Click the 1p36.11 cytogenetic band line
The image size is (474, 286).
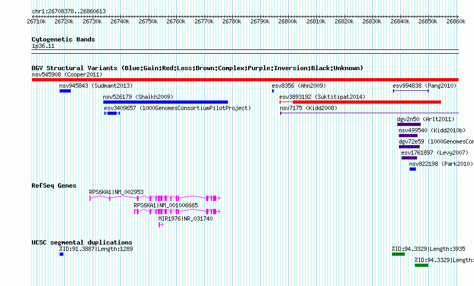tap(245, 52)
